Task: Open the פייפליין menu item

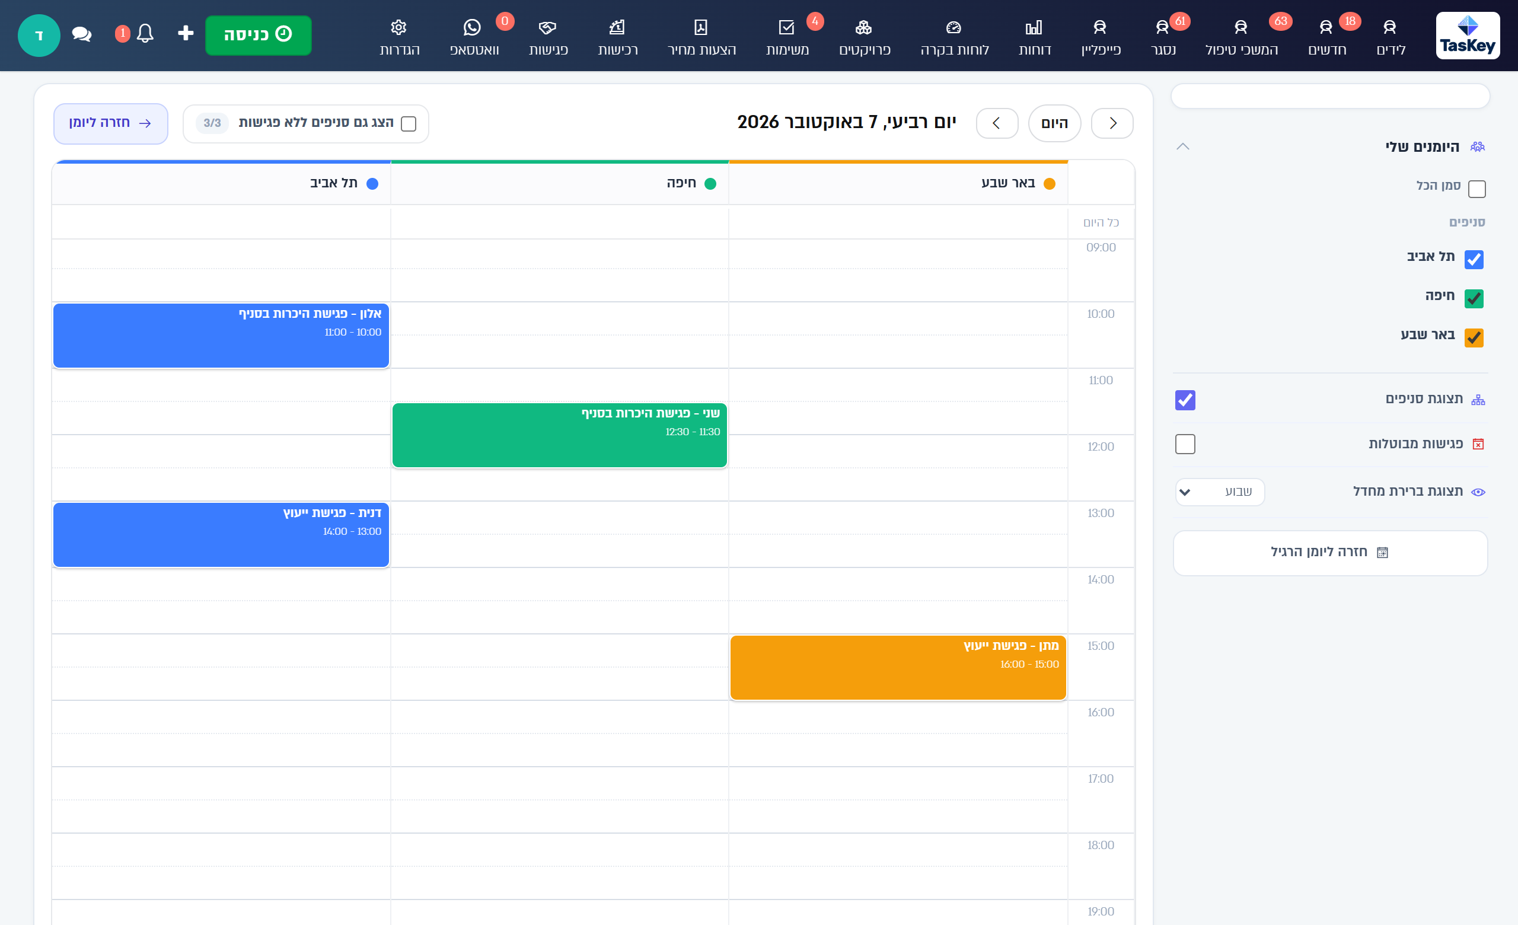Action: [x=1101, y=37]
